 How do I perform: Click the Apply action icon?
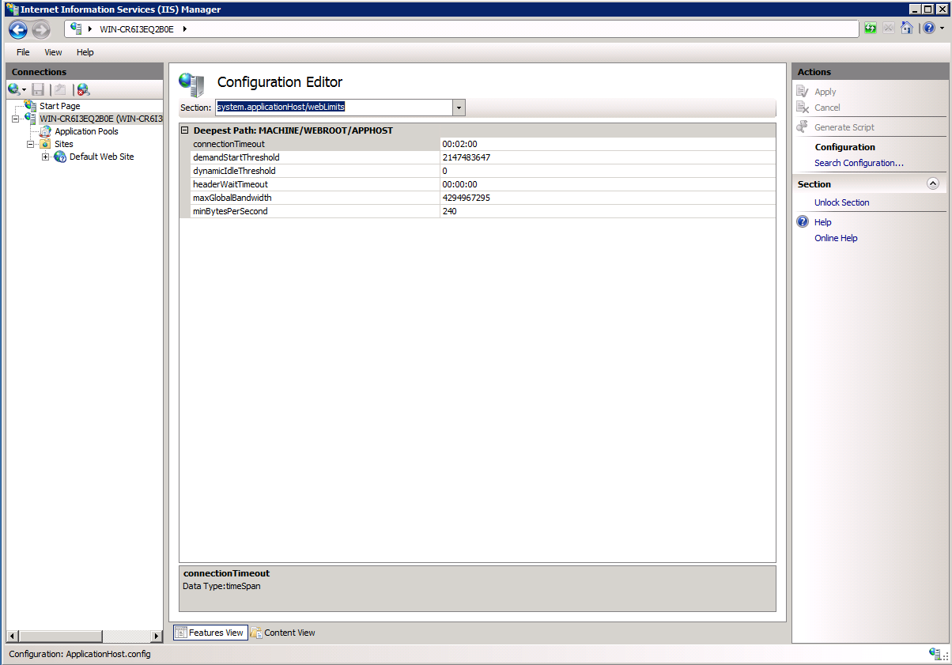[x=803, y=92]
